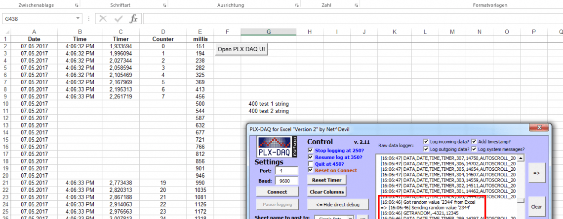Open the Ausrichtung dialog launcher icon
This screenshot has height=219, width=563.
tap(297, 5)
